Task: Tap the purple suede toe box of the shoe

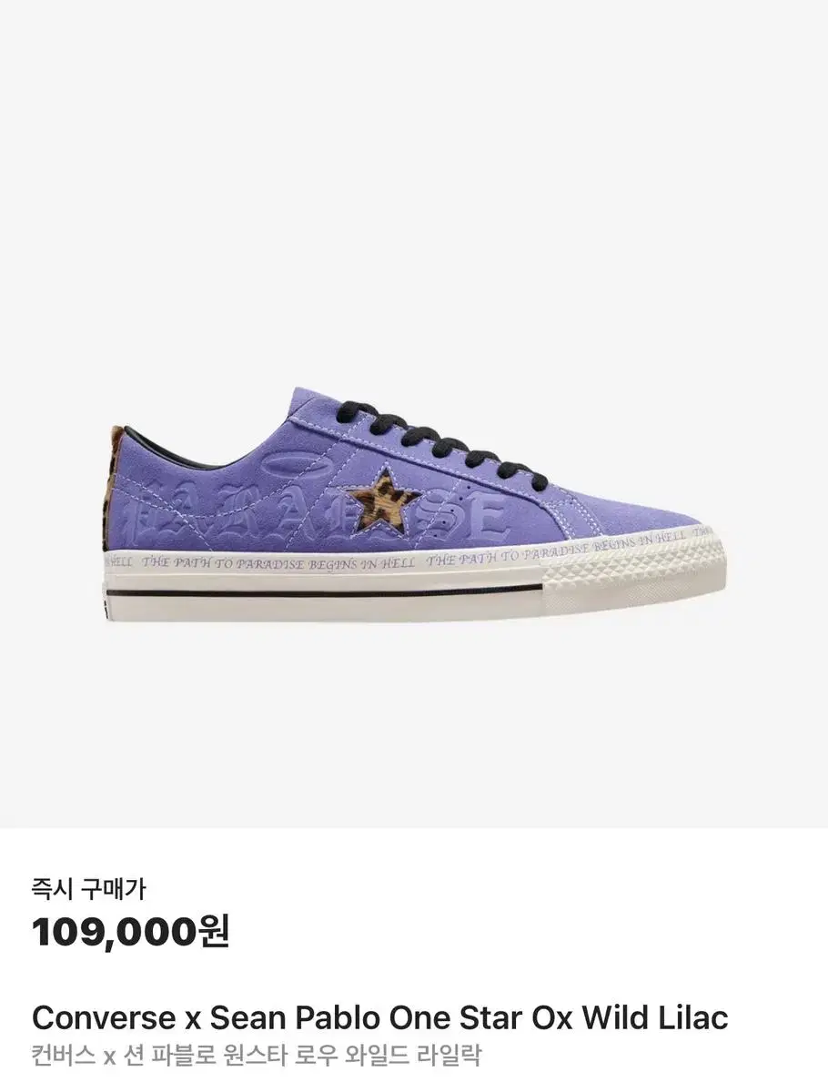Action: [628, 510]
